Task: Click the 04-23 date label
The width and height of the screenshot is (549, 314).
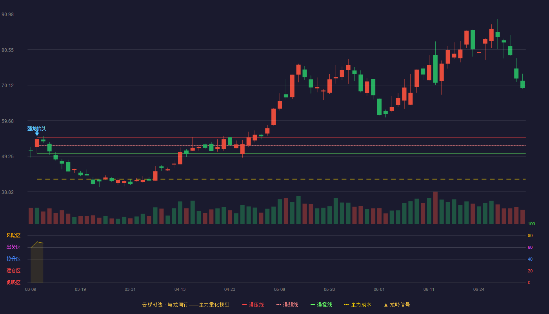Action: coord(230,289)
